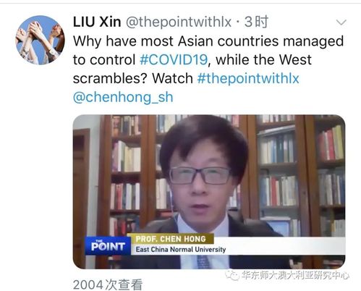Click the East China Normal University caption
The width and height of the screenshot is (361, 291).
(181, 249)
